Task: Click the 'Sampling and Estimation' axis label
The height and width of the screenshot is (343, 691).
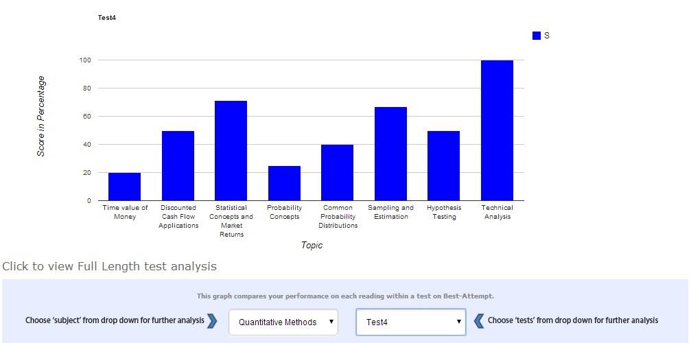Action: [391, 212]
